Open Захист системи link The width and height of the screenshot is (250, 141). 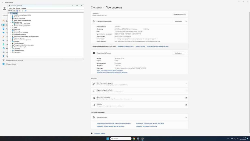(140, 46)
